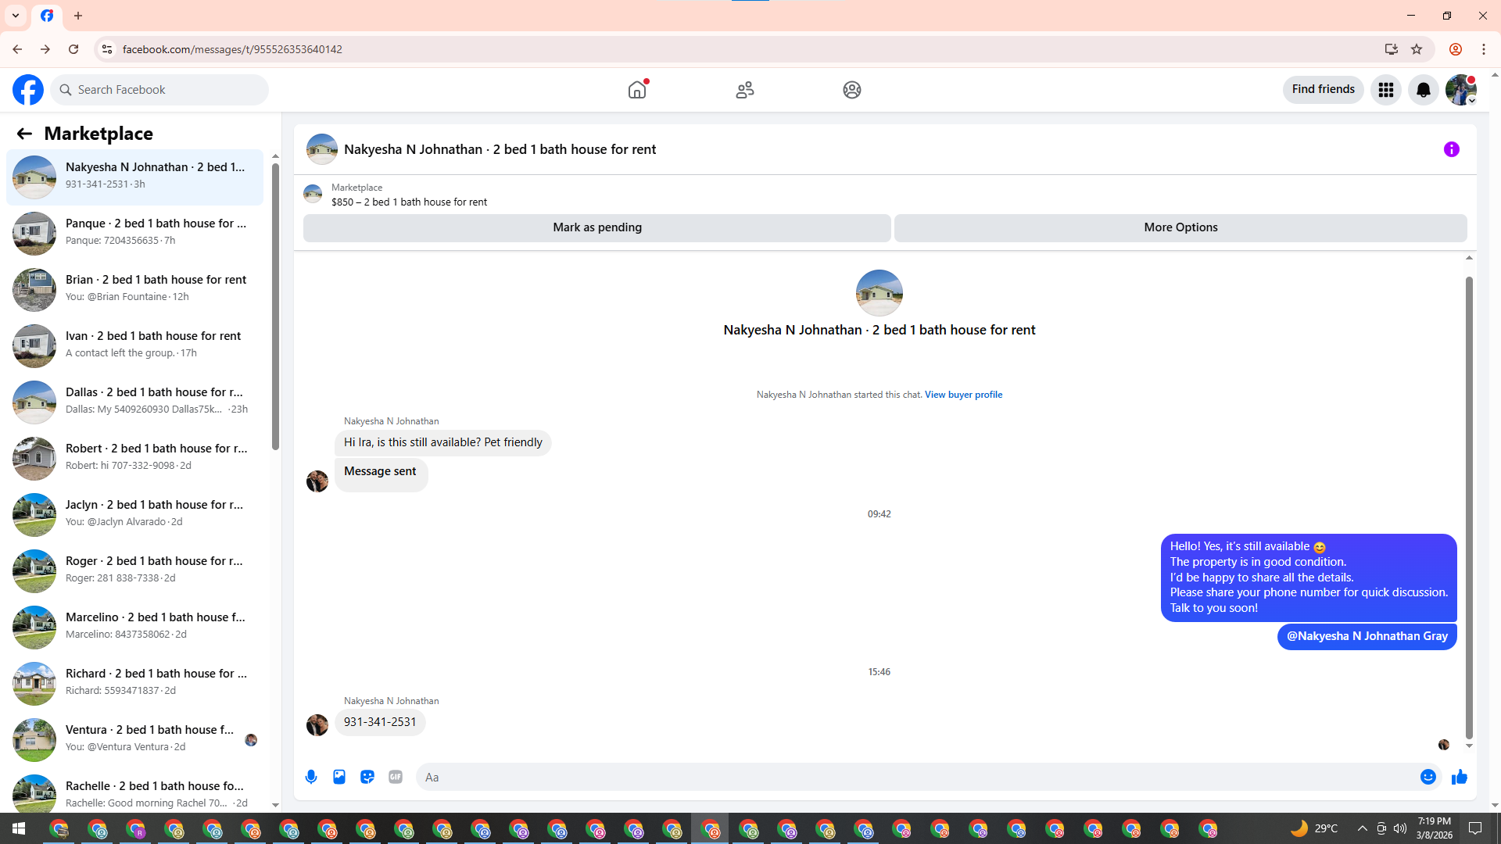Viewport: 1501px width, 844px height.
Task: Open the sticker picker
Action: point(367,777)
